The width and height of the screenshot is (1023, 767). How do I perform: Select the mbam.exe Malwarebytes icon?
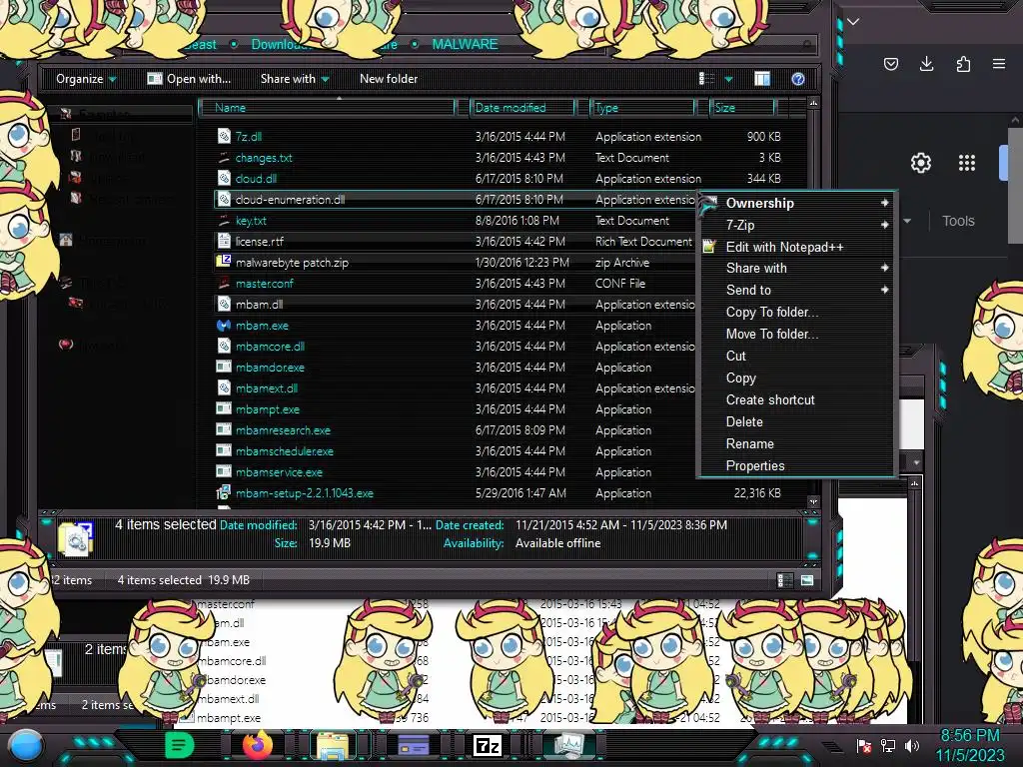[x=224, y=325]
